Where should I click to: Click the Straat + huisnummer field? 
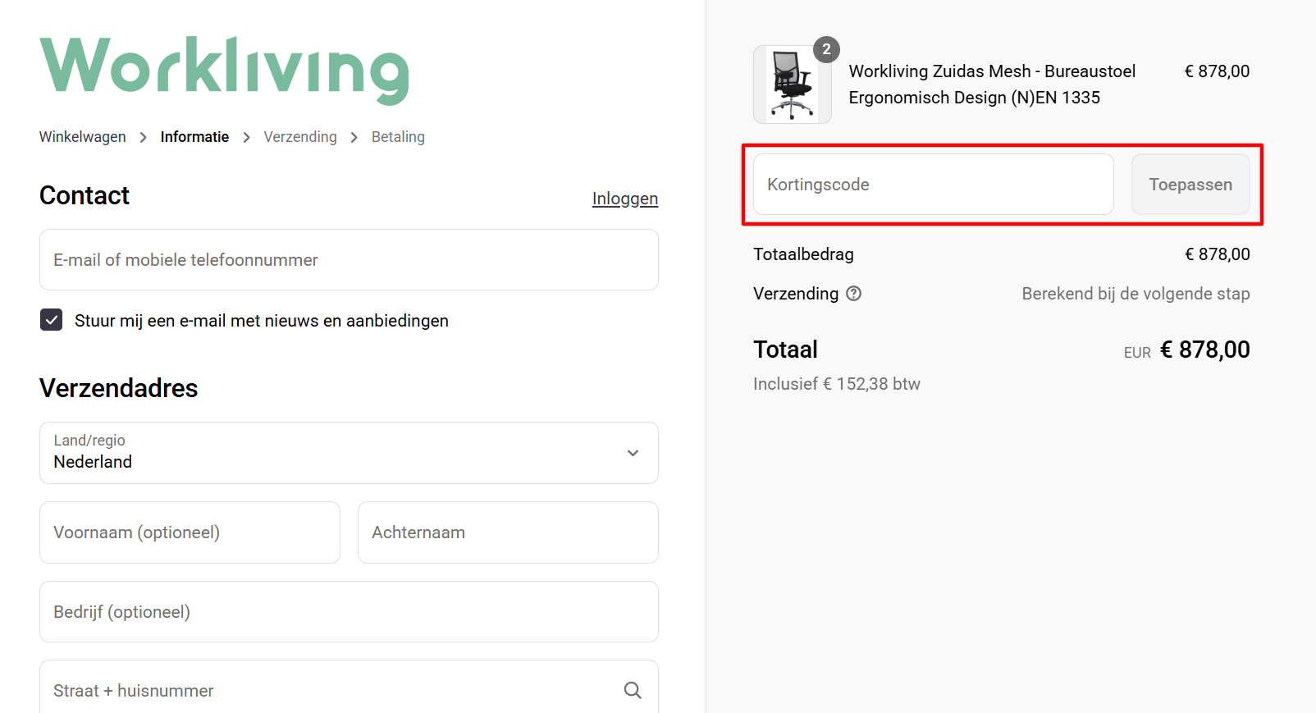pyautogui.click(x=328, y=691)
